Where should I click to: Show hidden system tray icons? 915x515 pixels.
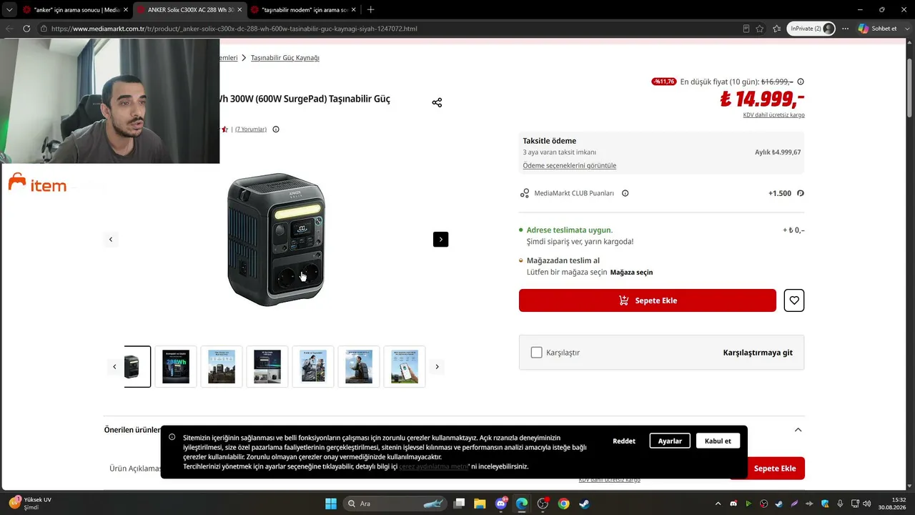[718, 504]
